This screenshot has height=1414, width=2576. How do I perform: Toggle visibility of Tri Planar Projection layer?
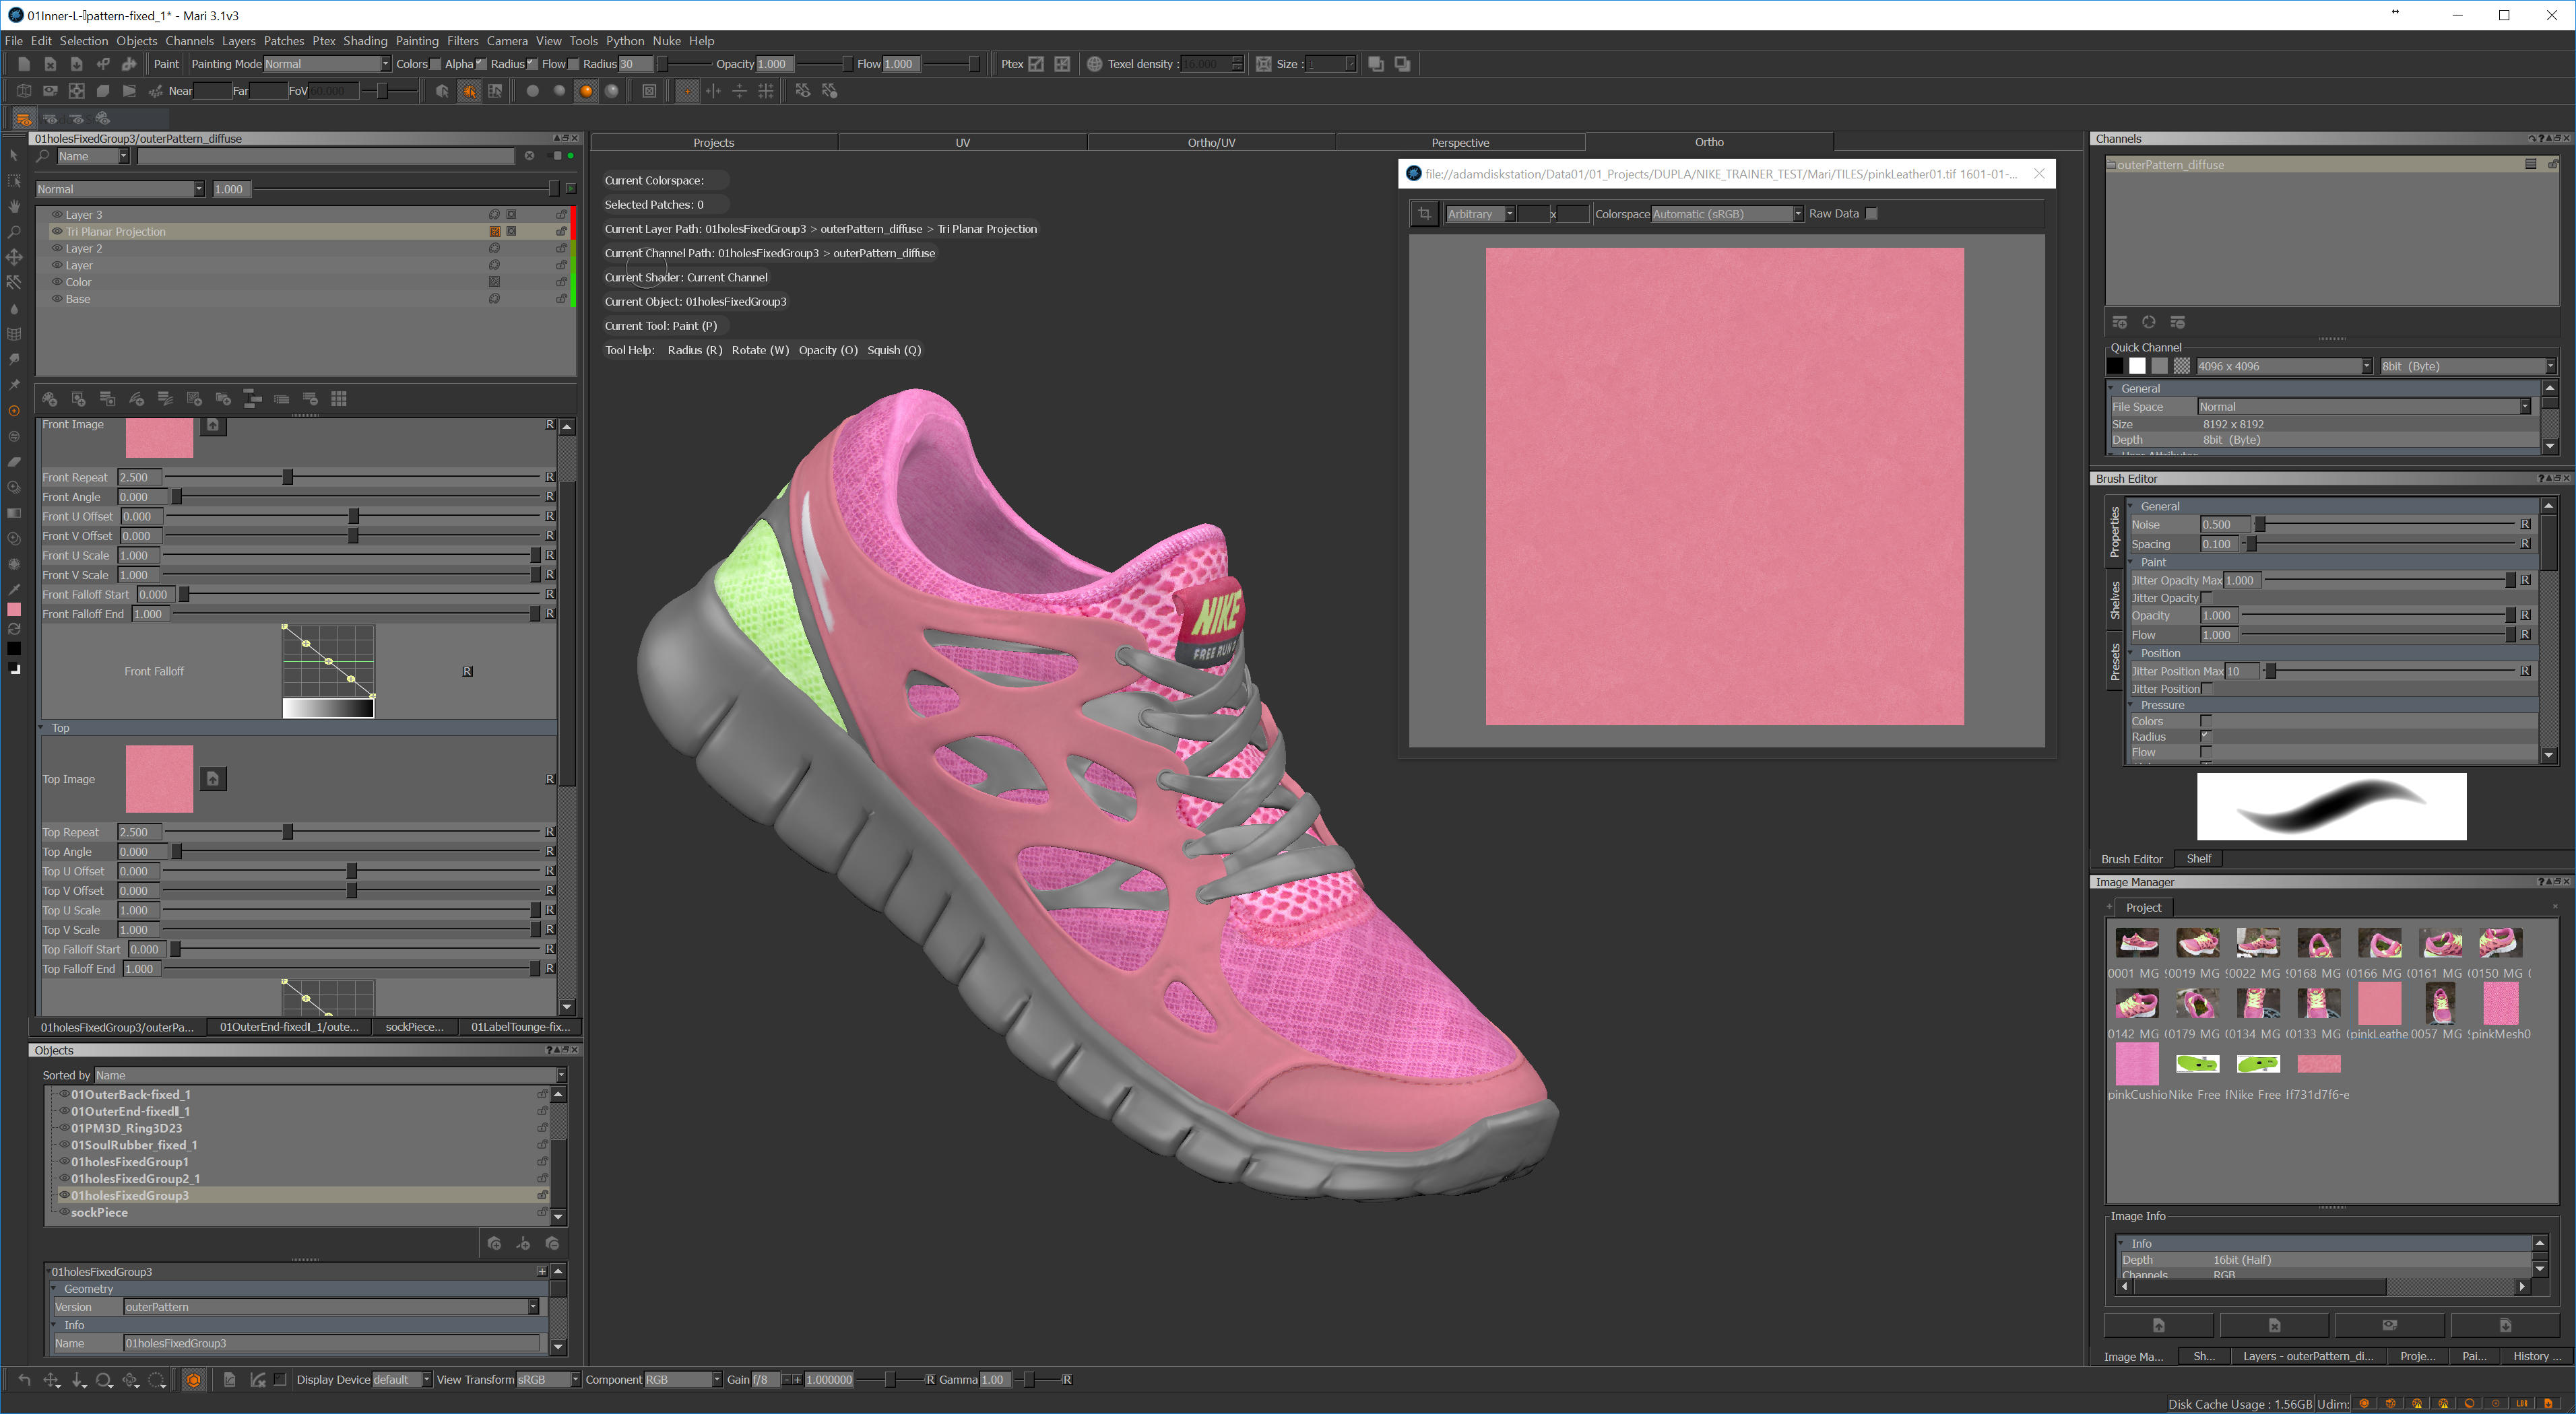pos(57,232)
